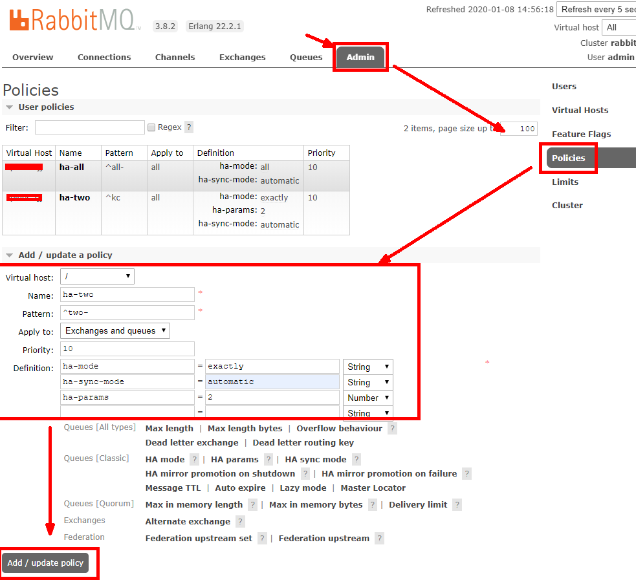The height and width of the screenshot is (580, 636).
Task: Insert Message TTL definition key
Action: click(173, 488)
